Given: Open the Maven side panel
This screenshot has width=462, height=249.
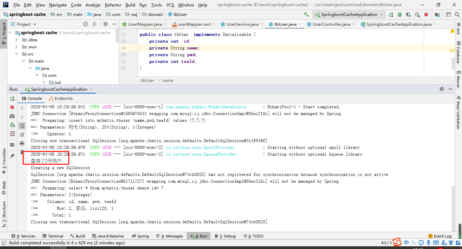Looking at the screenshot, I should 459,79.
